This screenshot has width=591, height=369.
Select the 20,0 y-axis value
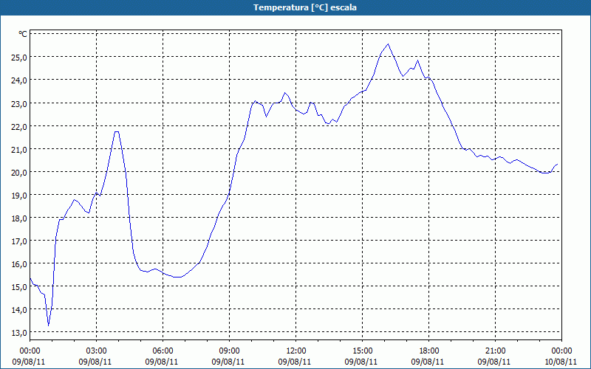19,172
